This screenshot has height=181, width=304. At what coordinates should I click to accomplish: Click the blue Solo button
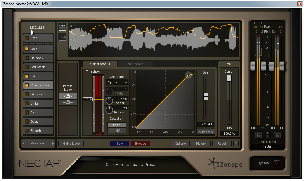(119, 144)
